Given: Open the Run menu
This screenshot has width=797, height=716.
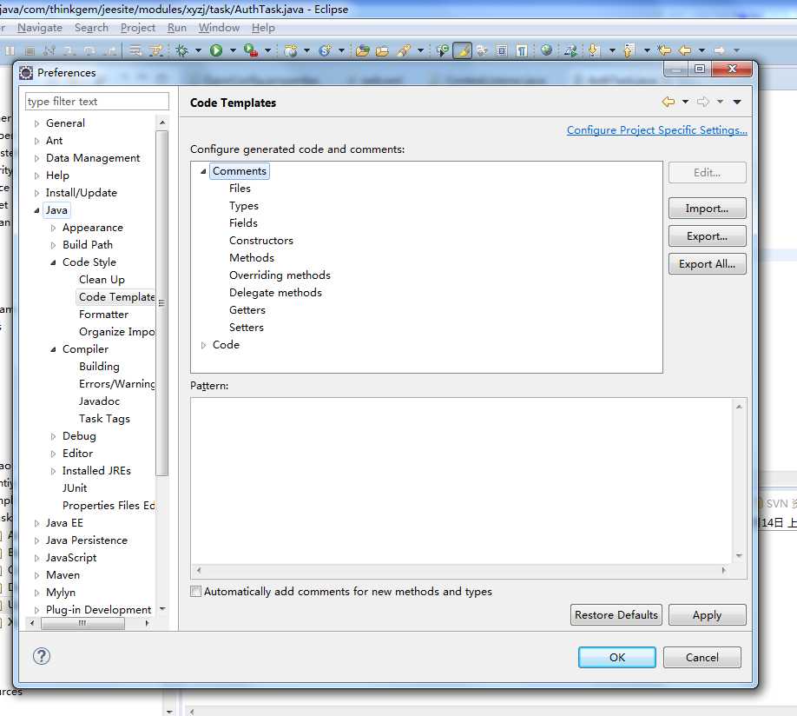Looking at the screenshot, I should 177,28.
